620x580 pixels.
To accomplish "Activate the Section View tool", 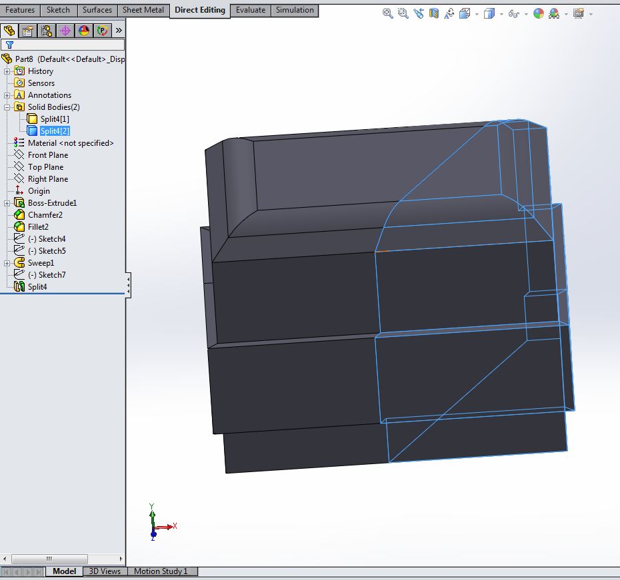I will click(434, 13).
